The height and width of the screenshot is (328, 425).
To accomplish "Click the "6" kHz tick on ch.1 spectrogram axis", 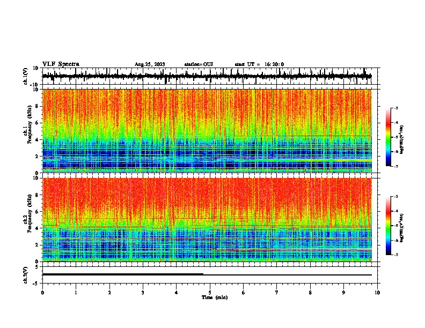I will pos(38,123).
